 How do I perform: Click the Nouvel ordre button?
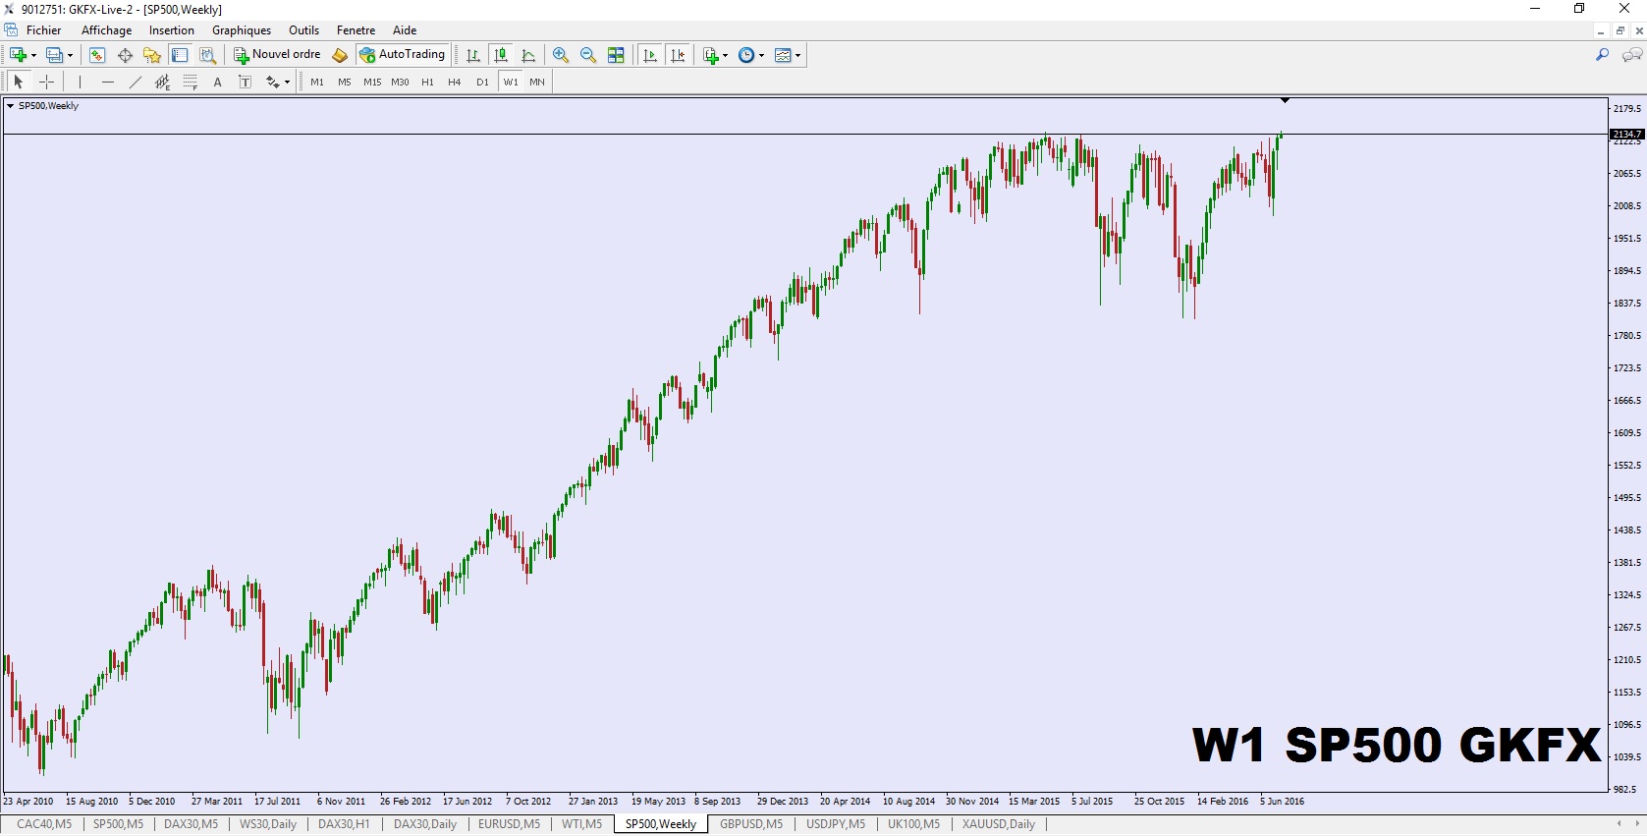coord(277,55)
